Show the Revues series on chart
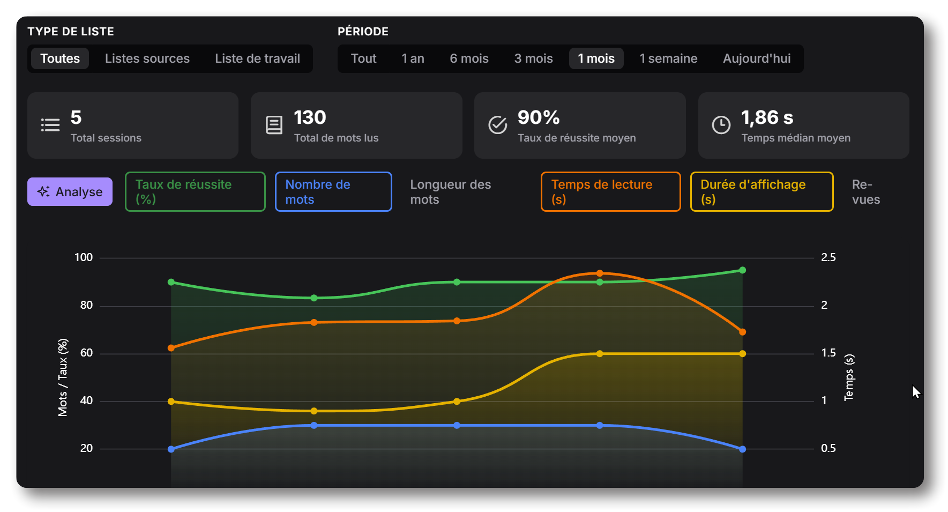 pos(865,192)
